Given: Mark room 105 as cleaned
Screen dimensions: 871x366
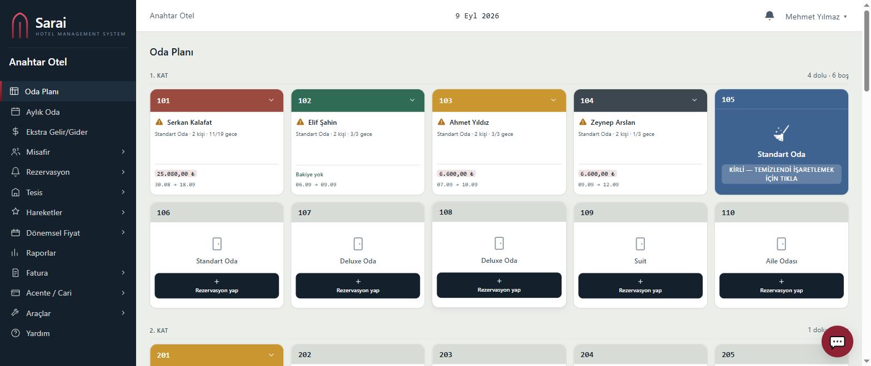Looking at the screenshot, I should tap(781, 174).
